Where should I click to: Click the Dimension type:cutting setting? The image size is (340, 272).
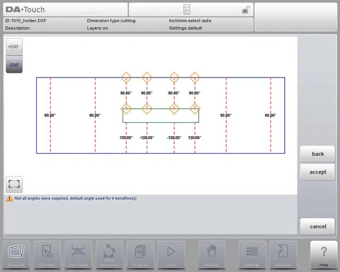[111, 21]
